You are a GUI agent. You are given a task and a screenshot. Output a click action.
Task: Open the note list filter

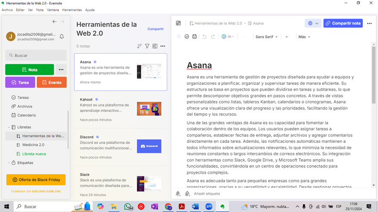pos(147,46)
